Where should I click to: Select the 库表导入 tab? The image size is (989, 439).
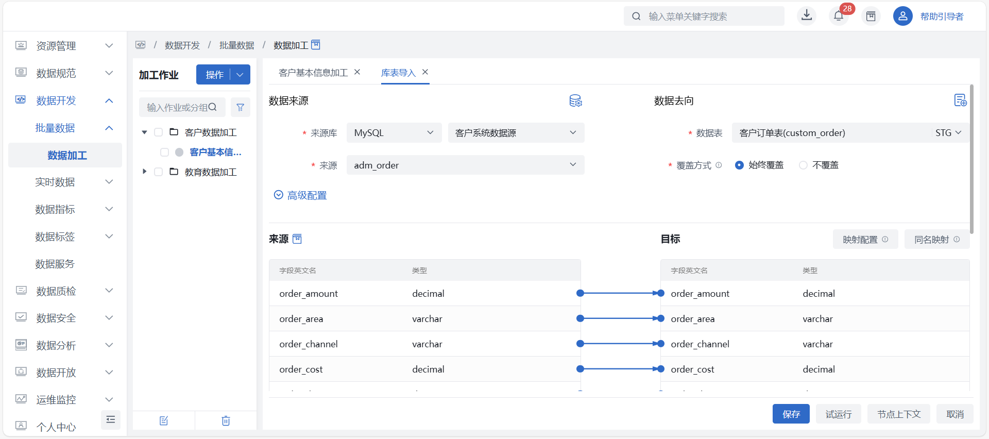tap(398, 73)
